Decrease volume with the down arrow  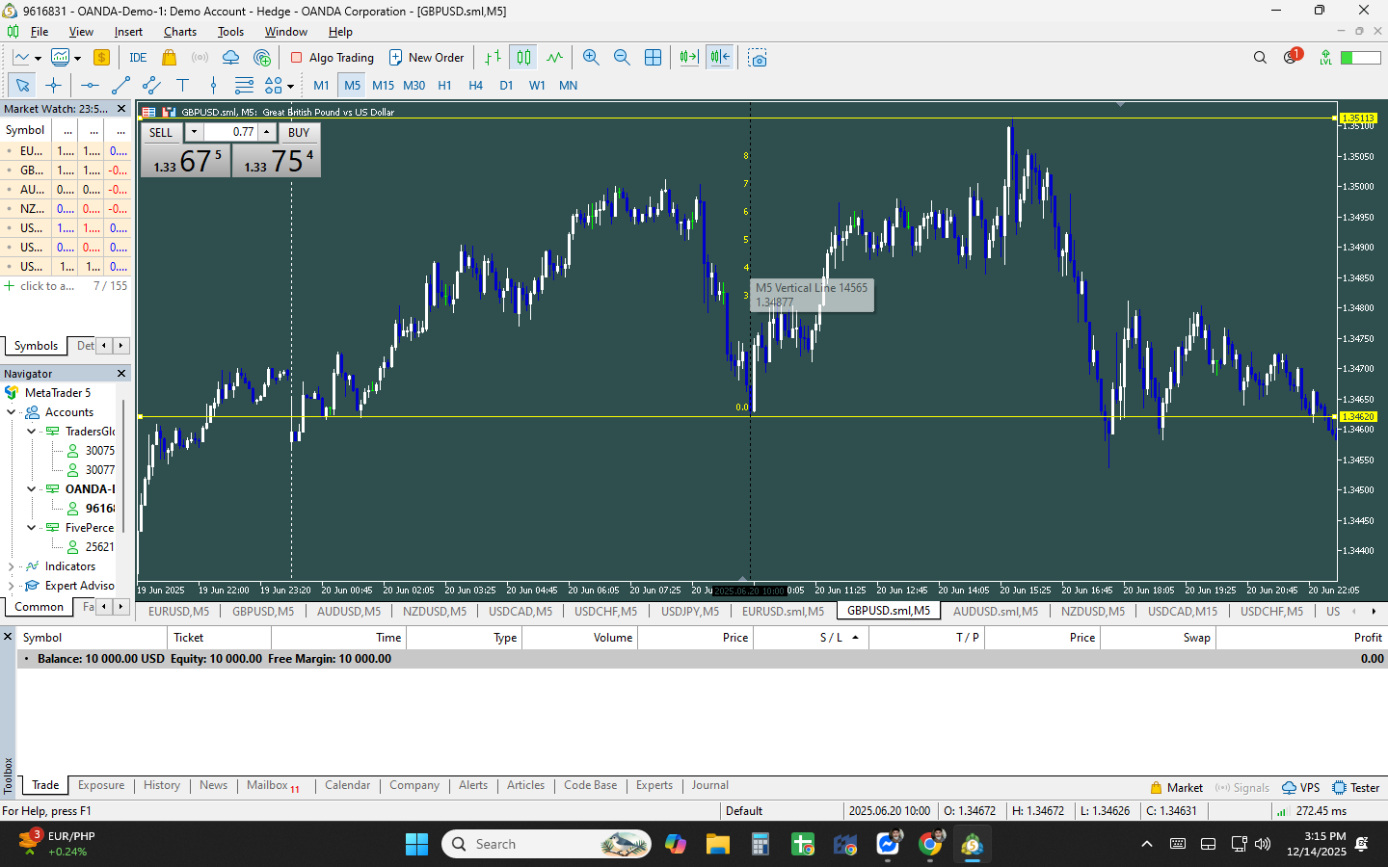point(194,132)
